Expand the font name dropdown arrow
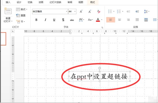 tap(67, 11)
